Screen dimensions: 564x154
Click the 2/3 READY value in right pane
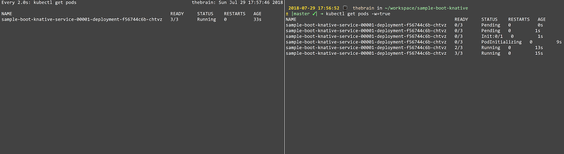point(459,47)
